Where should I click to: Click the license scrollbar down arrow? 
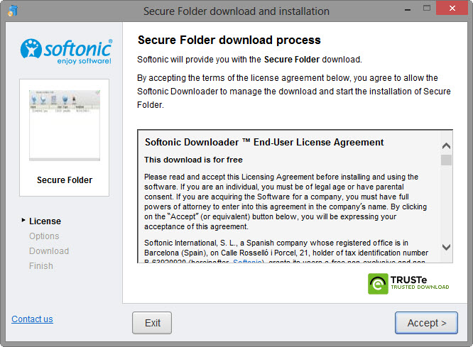click(x=446, y=247)
